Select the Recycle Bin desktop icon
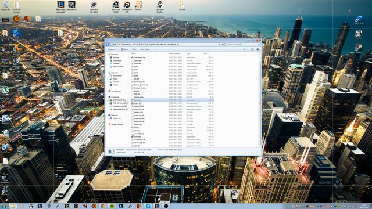This screenshot has height=209, width=372. tap(6, 6)
